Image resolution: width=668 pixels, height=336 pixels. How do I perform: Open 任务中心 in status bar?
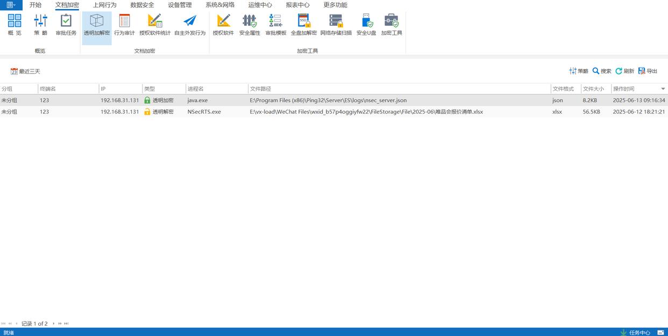[635, 332]
